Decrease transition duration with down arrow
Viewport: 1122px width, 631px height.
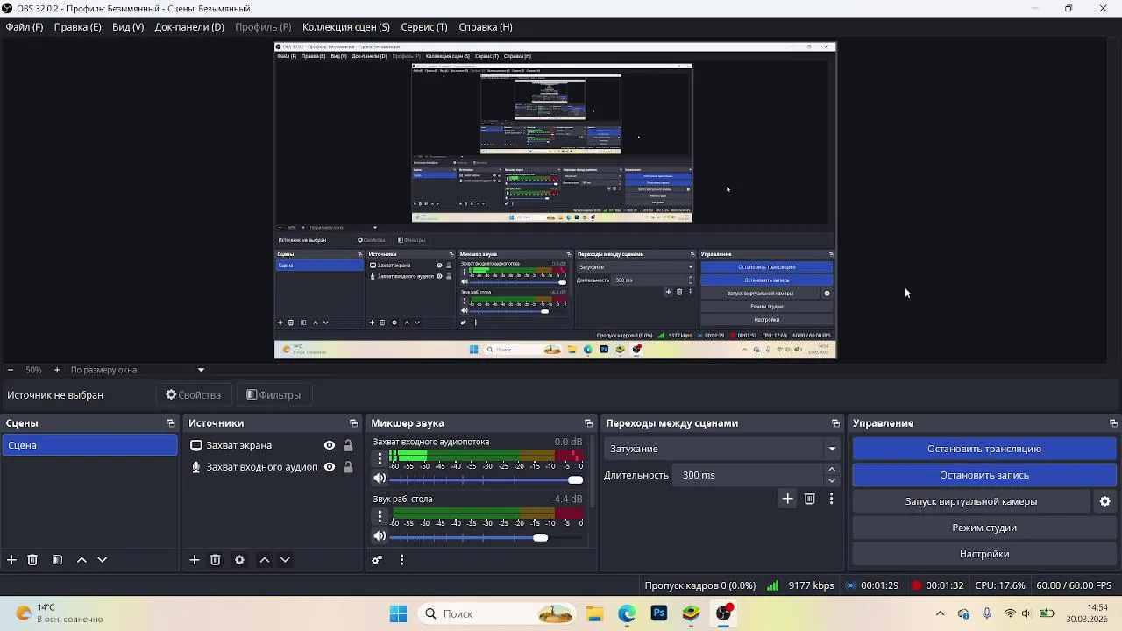832,480
